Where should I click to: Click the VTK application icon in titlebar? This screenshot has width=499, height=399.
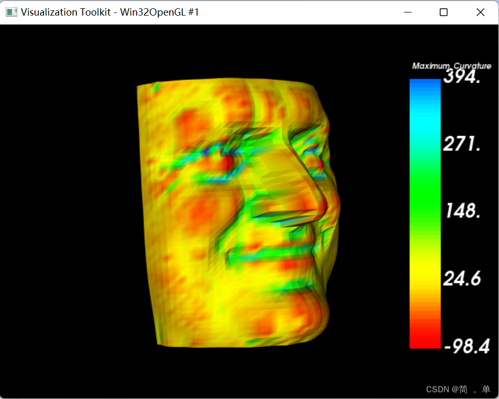(x=10, y=11)
